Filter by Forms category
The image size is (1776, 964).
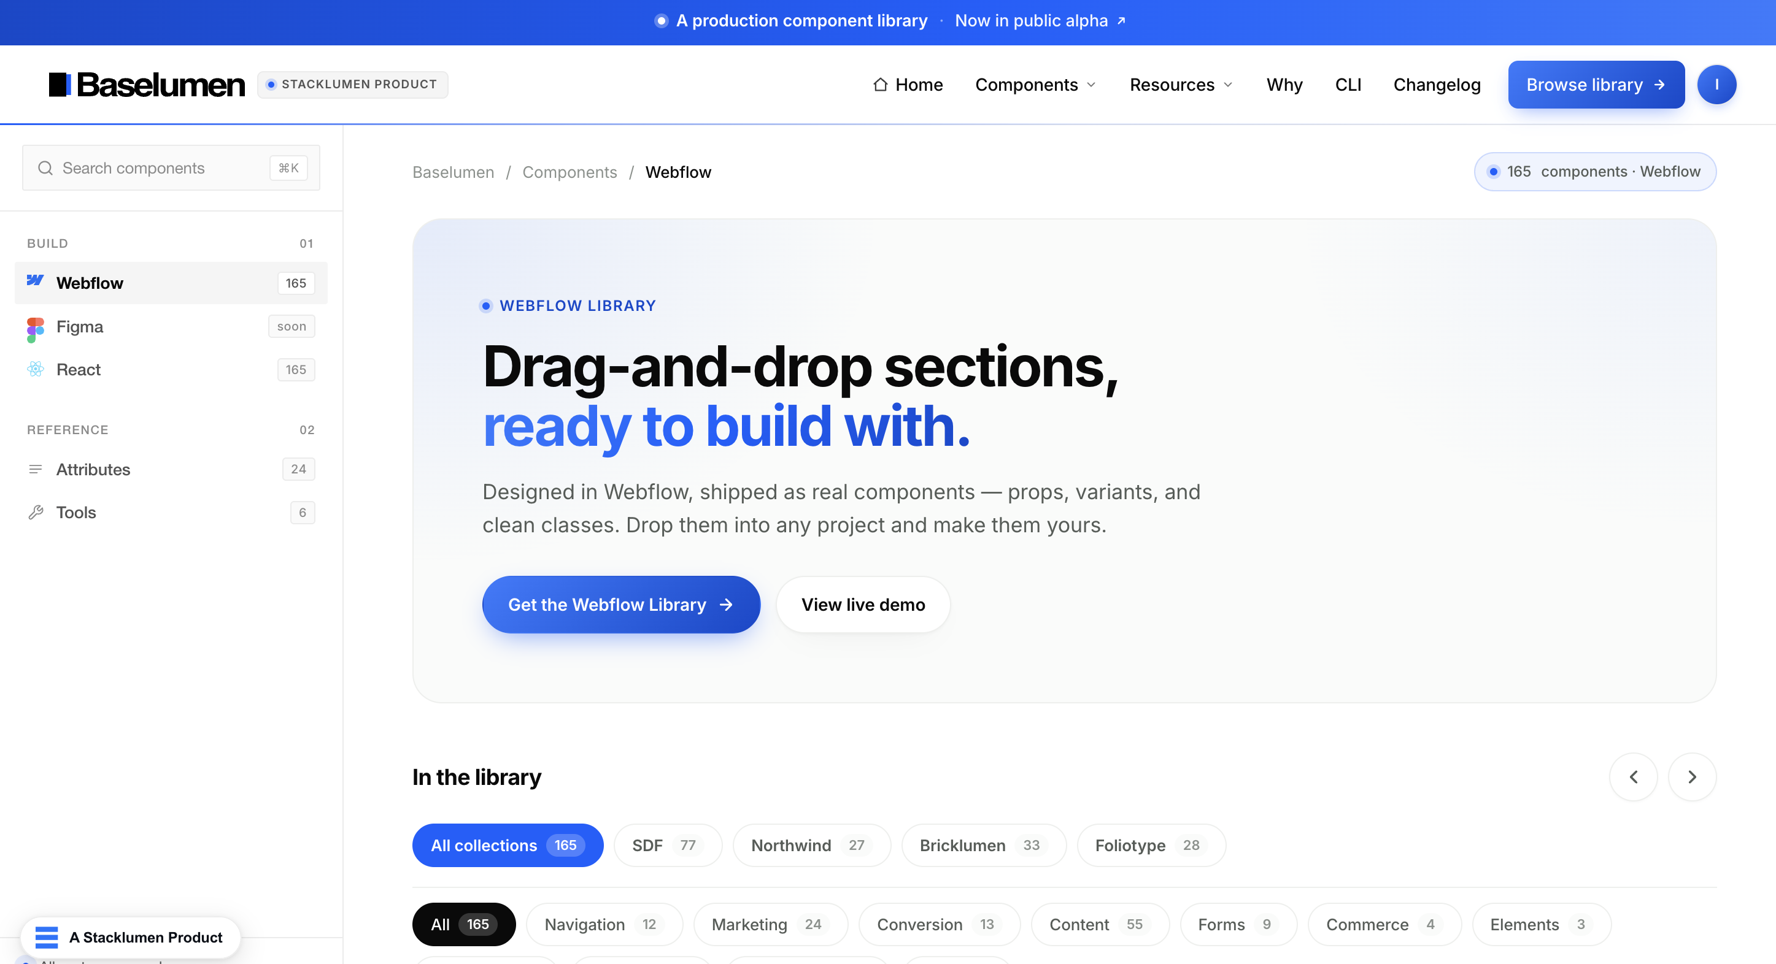[x=1238, y=924]
